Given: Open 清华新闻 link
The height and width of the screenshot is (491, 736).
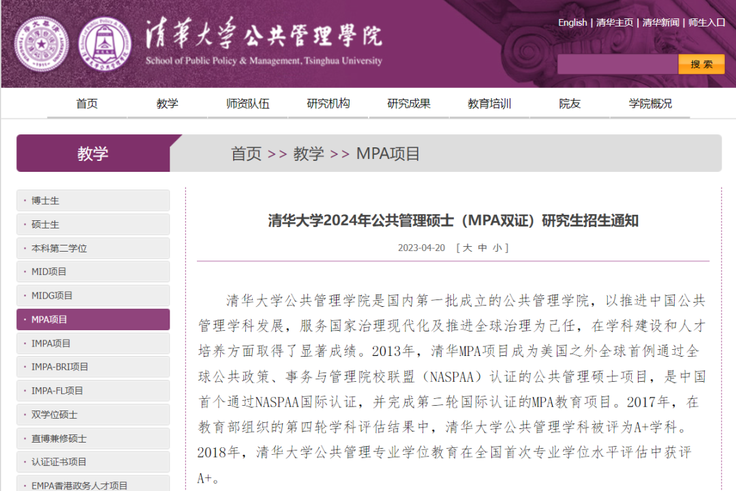Looking at the screenshot, I should pyautogui.click(x=660, y=23).
